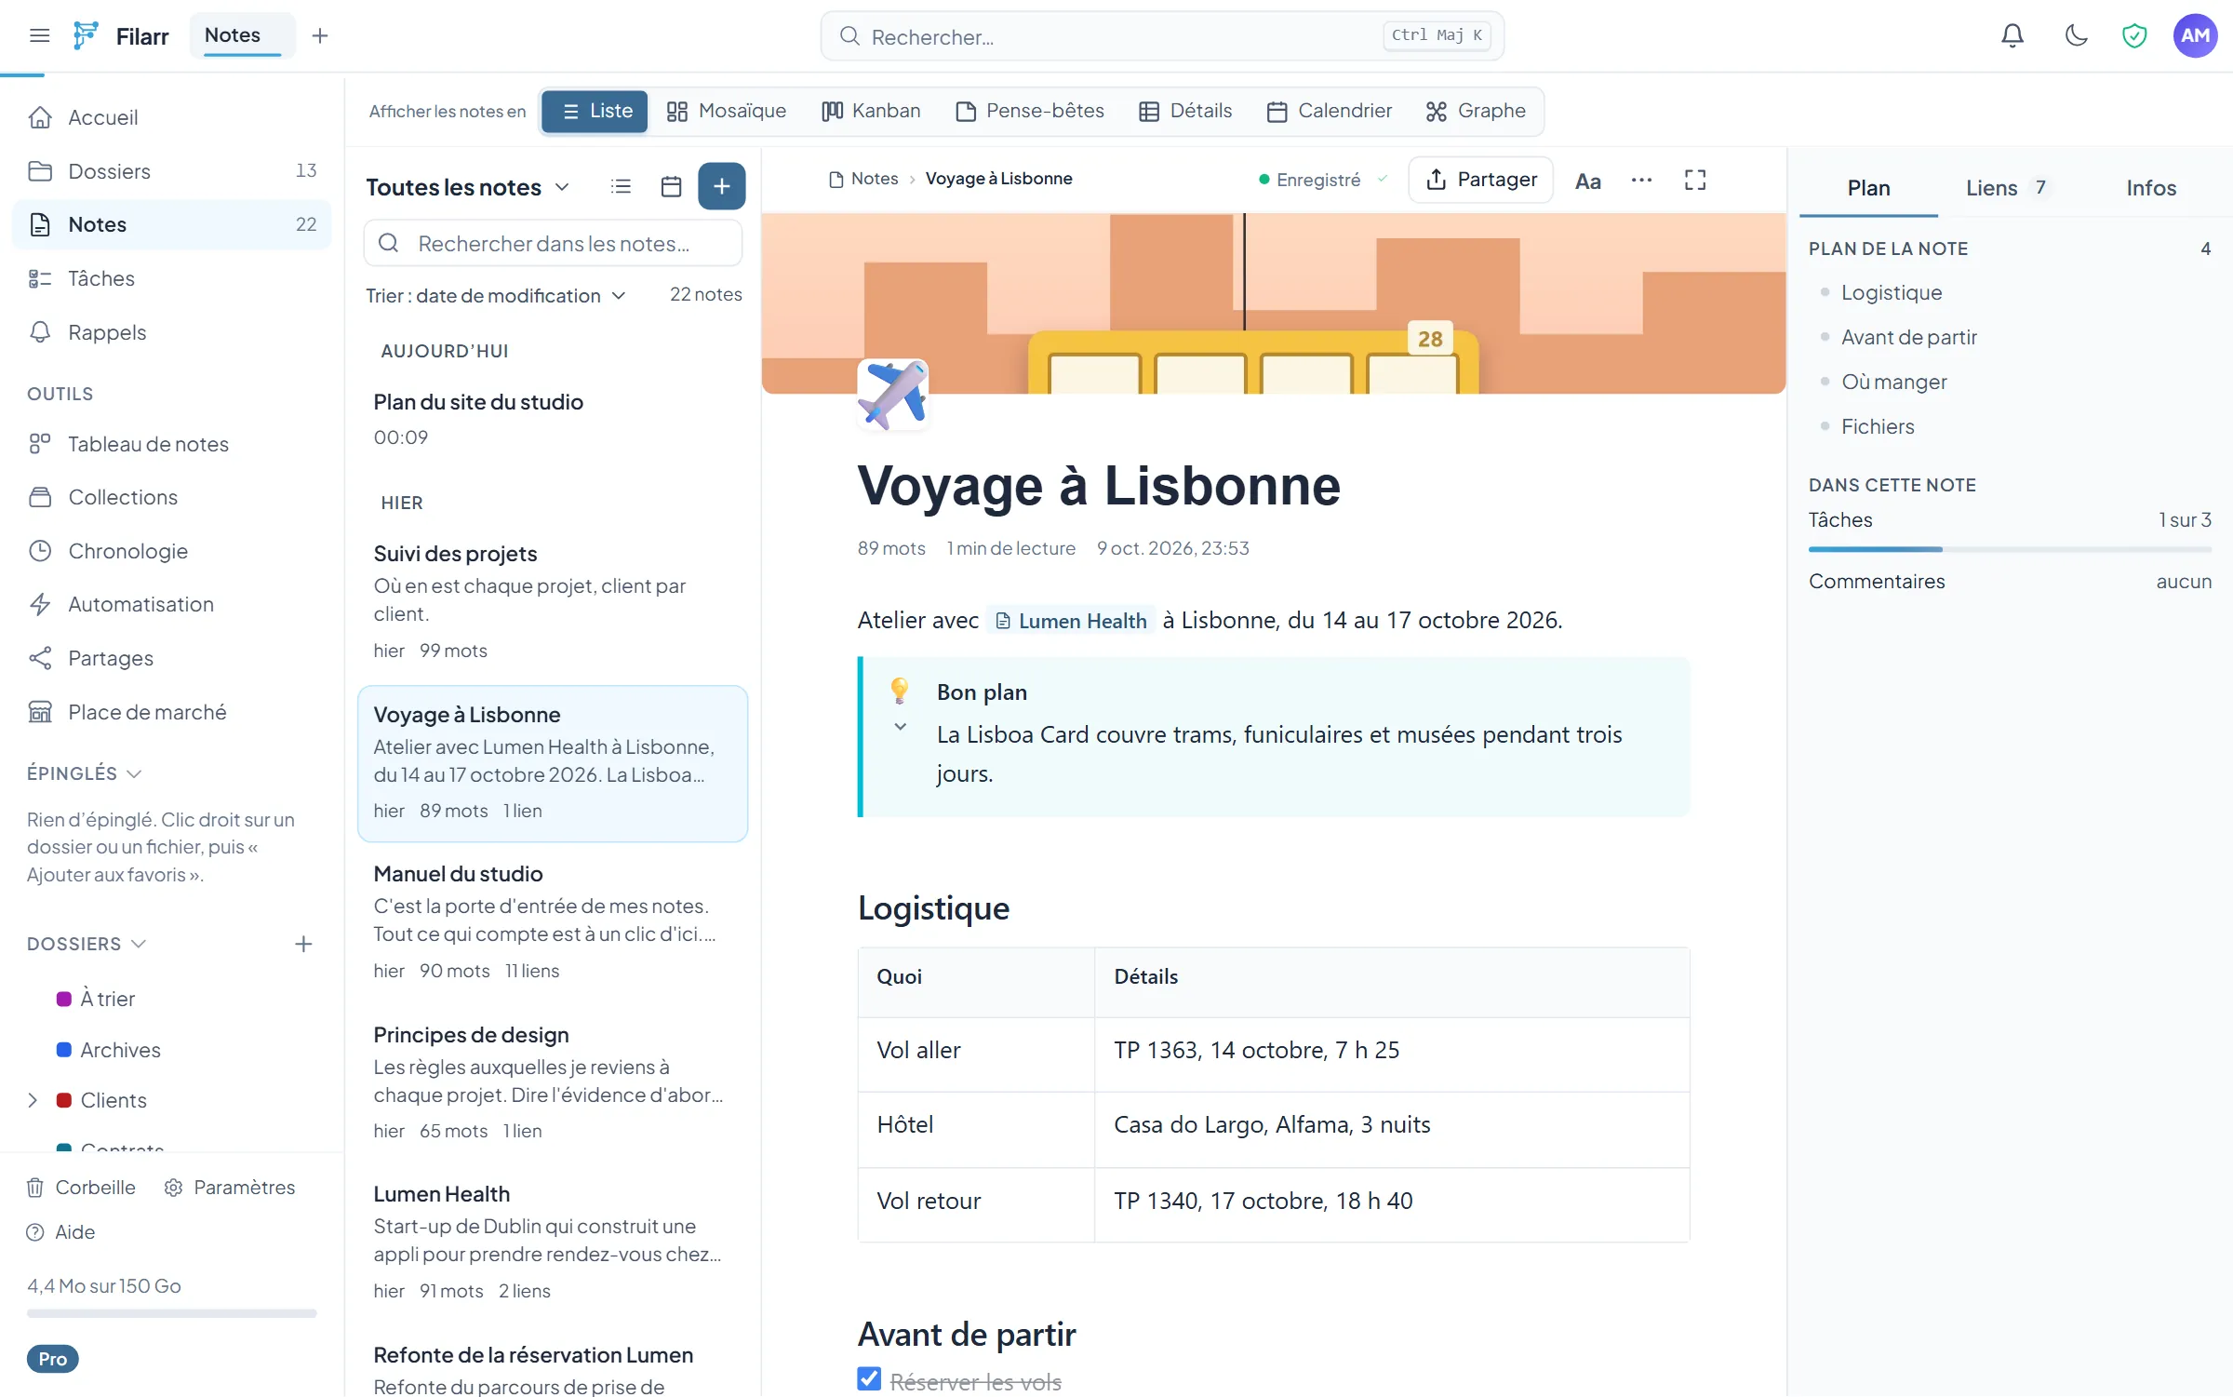Switch to Kanban view

coord(871,111)
